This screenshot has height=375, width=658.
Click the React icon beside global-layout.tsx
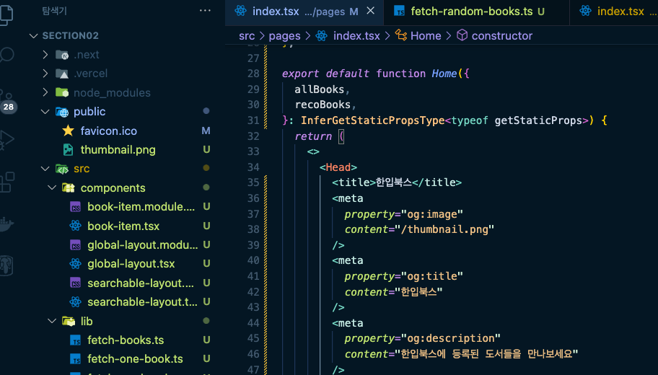pyautogui.click(x=76, y=264)
